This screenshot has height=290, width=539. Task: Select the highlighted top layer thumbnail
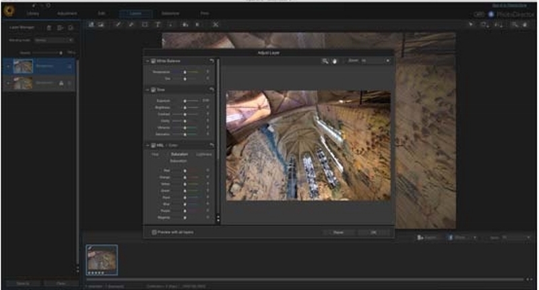click(x=23, y=66)
